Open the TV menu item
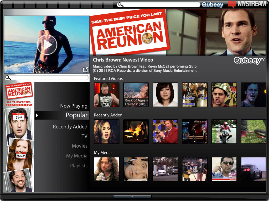Screen dimensions: 269x201 click(x=84, y=136)
